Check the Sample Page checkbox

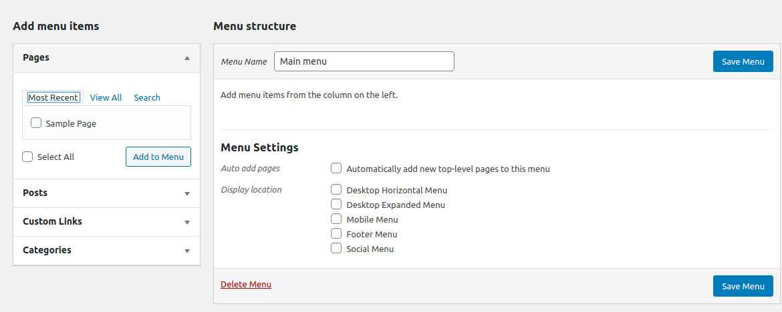[x=36, y=123]
